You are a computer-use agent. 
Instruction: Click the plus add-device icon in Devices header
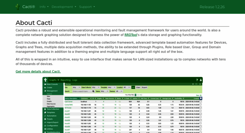(193, 84)
